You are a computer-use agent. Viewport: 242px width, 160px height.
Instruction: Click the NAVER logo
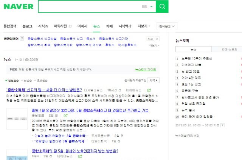point(19,6)
